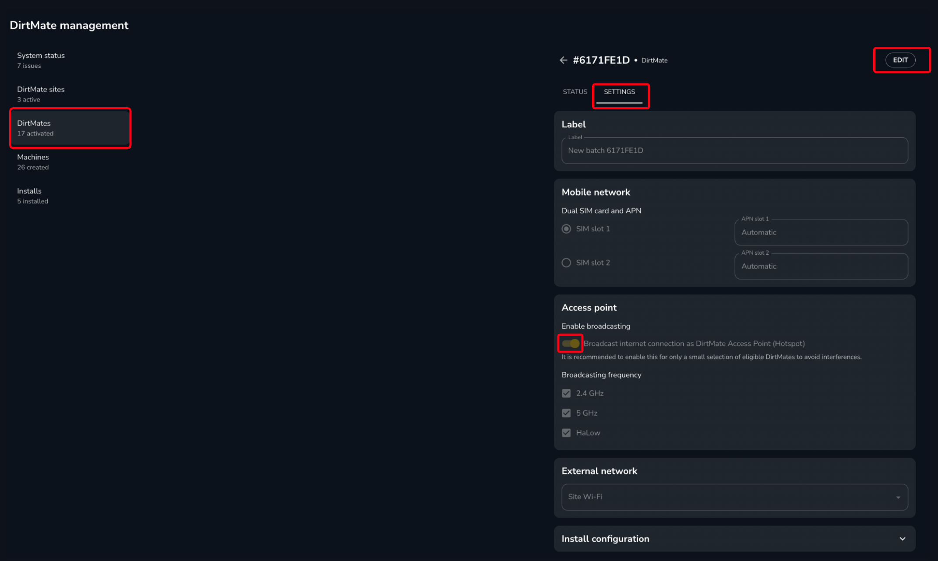Open Machines in the sidebar
Screen dimensions: 938x561
coord(70,162)
